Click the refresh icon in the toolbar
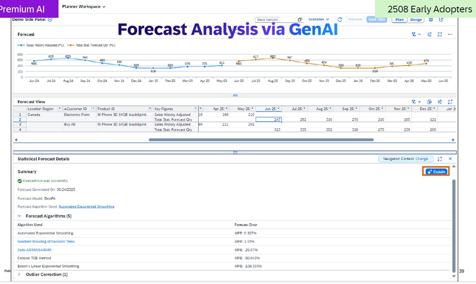476x284 pixels. (x=340, y=19)
